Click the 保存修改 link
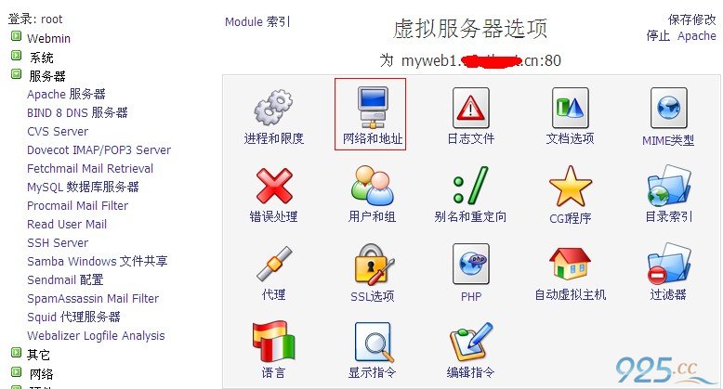 692,19
